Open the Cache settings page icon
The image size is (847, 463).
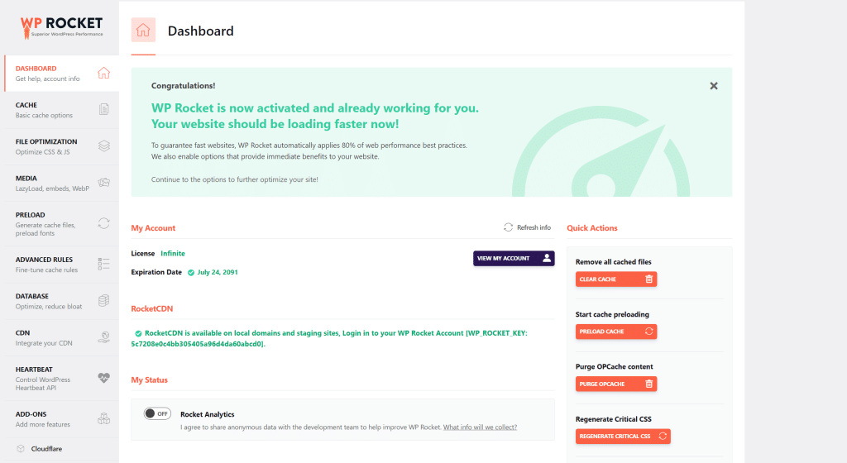103,109
